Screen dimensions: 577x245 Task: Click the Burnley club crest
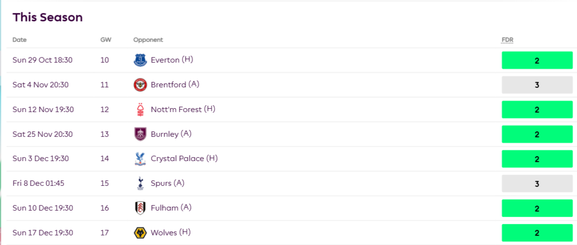coord(140,135)
